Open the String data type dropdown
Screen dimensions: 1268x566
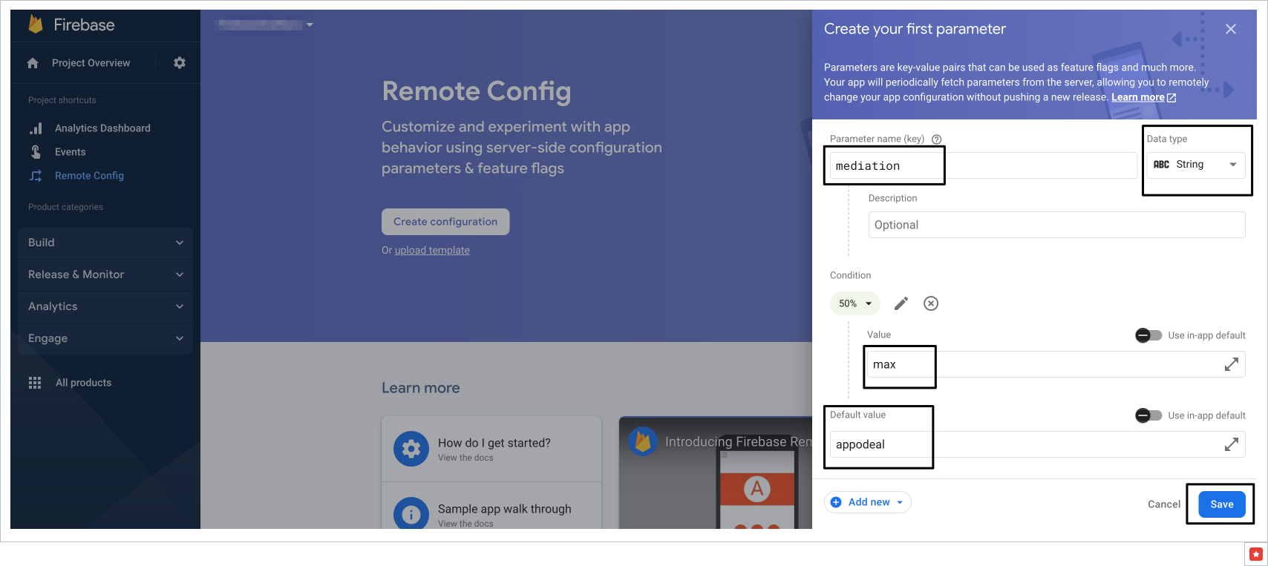tap(1195, 165)
